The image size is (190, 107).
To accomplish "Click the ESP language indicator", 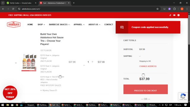I will point(170,105).
